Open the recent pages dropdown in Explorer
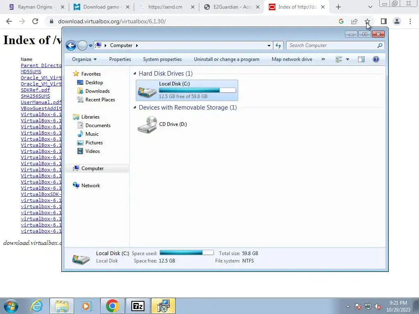This screenshot has height=314, width=419. (90, 46)
